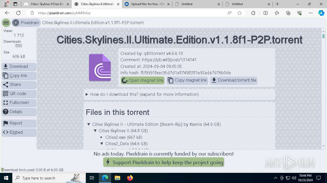Open Read aloud feature

(229, 13)
